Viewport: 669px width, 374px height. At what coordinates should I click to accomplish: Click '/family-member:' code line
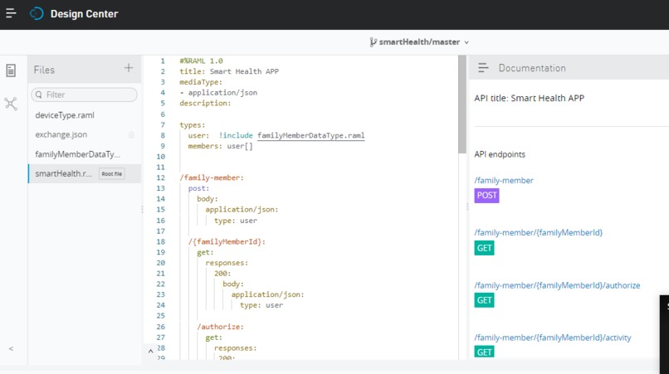(212, 177)
